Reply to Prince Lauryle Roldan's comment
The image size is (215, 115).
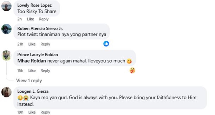(45, 71)
